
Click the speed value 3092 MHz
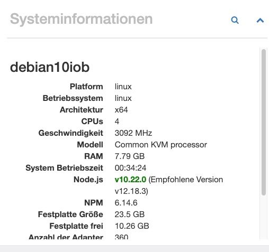[133, 133]
